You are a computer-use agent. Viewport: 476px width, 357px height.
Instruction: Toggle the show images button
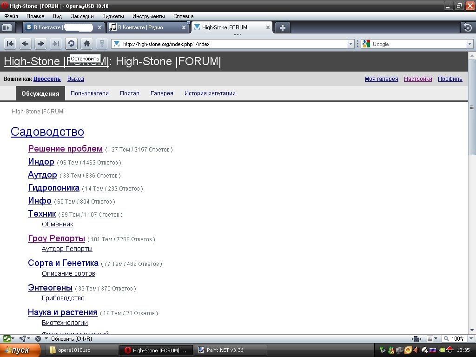pos(430,338)
